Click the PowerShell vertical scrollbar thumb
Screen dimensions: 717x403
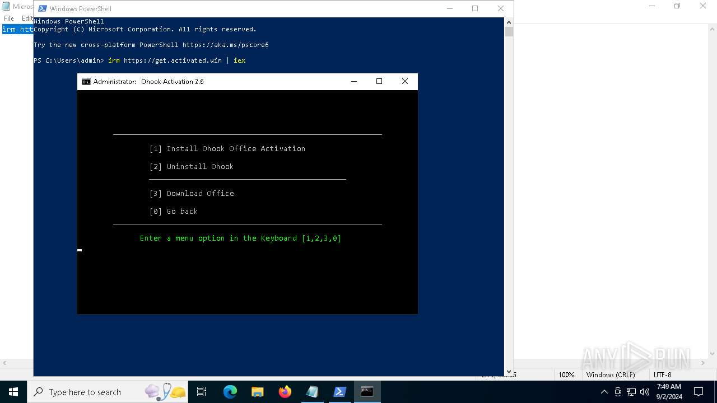coord(509,31)
